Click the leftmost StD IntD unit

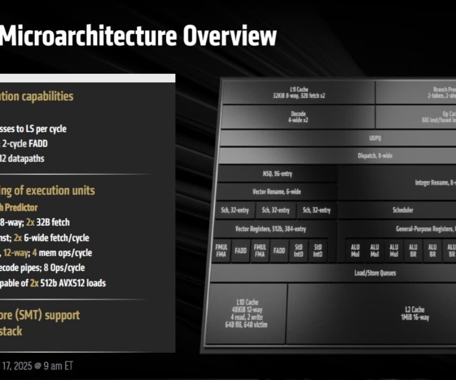299,251
